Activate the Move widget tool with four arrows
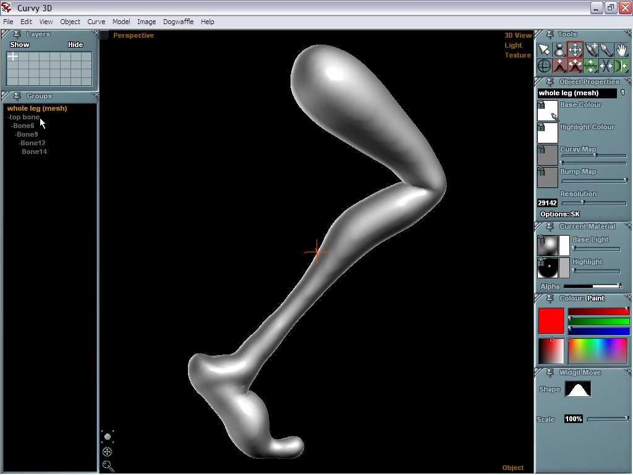The height and width of the screenshot is (475, 633). pyautogui.click(x=575, y=50)
